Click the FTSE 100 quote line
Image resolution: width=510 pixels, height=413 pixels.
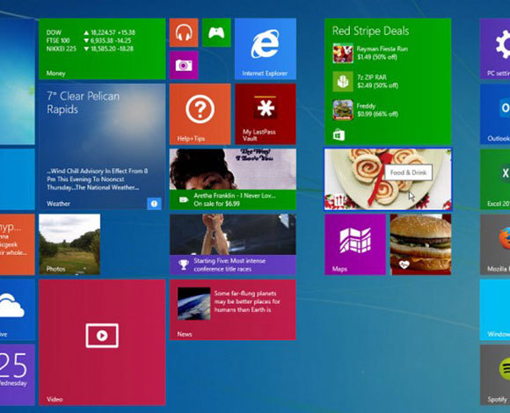(x=89, y=40)
